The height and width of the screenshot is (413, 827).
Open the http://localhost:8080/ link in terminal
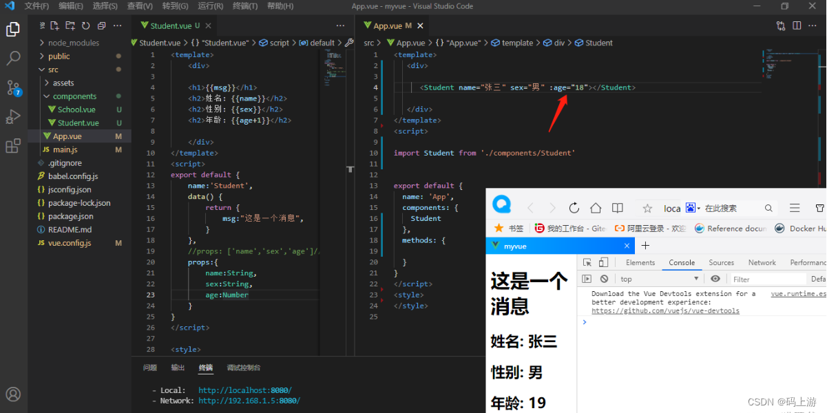(245, 390)
